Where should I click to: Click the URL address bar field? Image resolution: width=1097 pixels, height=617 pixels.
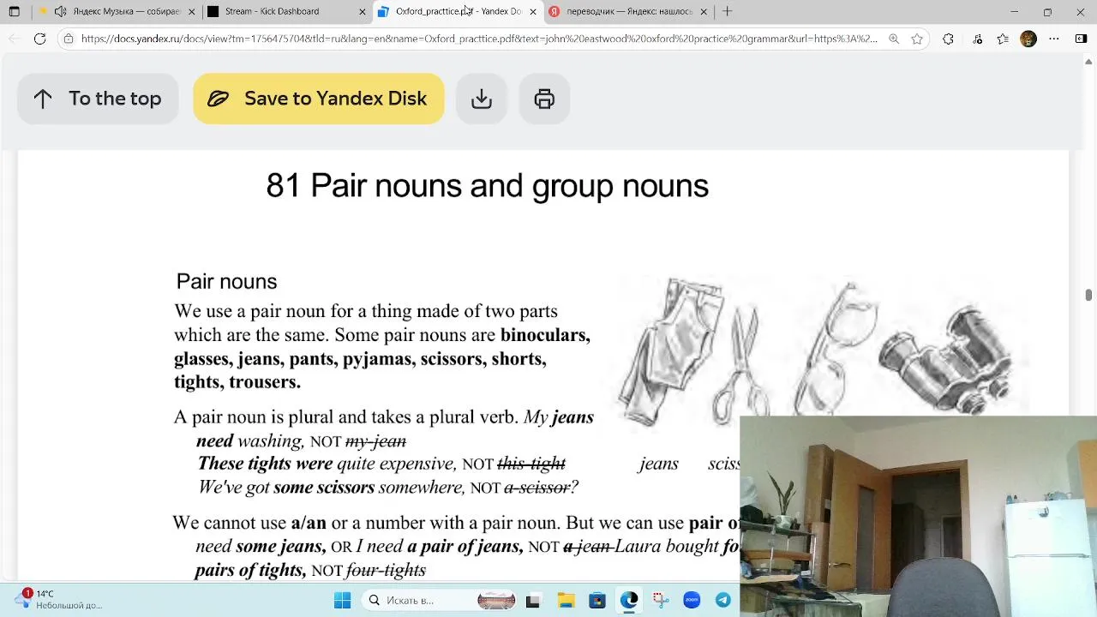click(478, 39)
